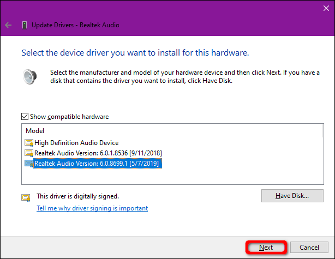Click the Next button
Screen dimensions: 335x259
click(266, 247)
